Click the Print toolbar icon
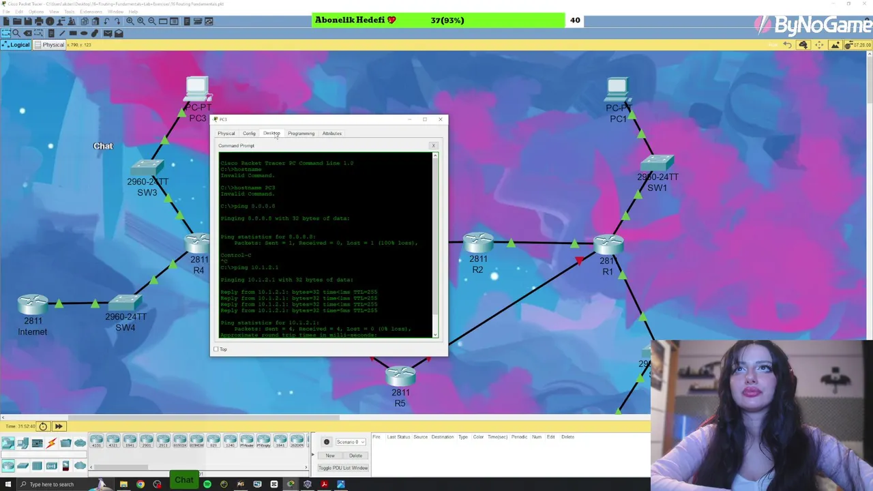Viewport: 873px width, 491px height. tap(39, 21)
